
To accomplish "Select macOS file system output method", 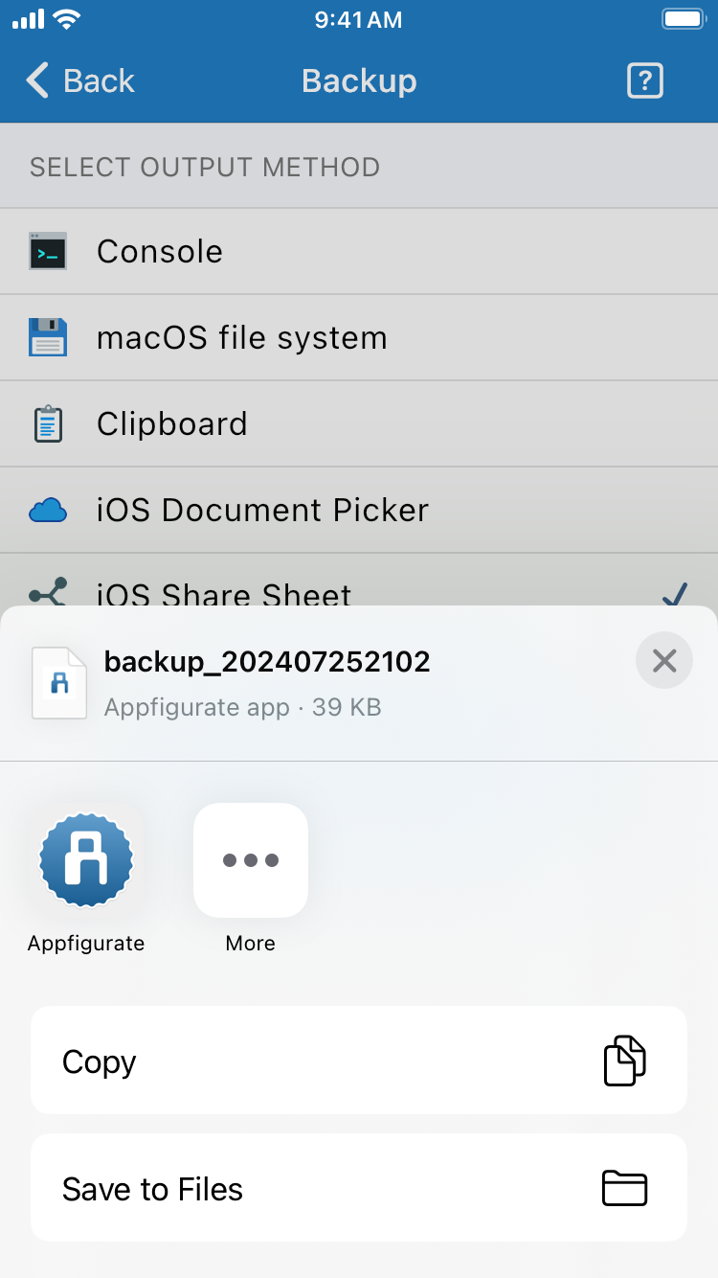I will click(x=359, y=337).
